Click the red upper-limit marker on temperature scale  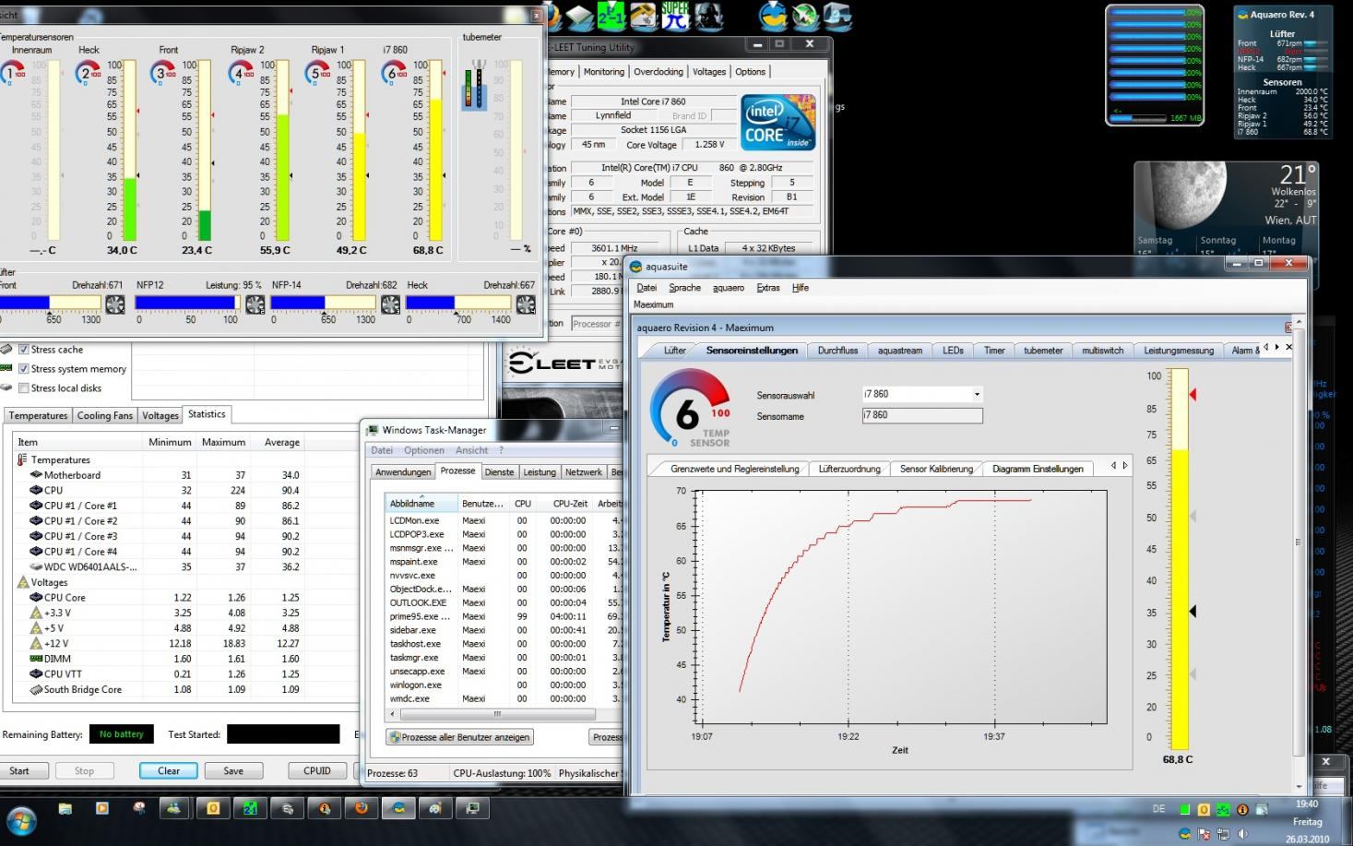pyautogui.click(x=1193, y=395)
